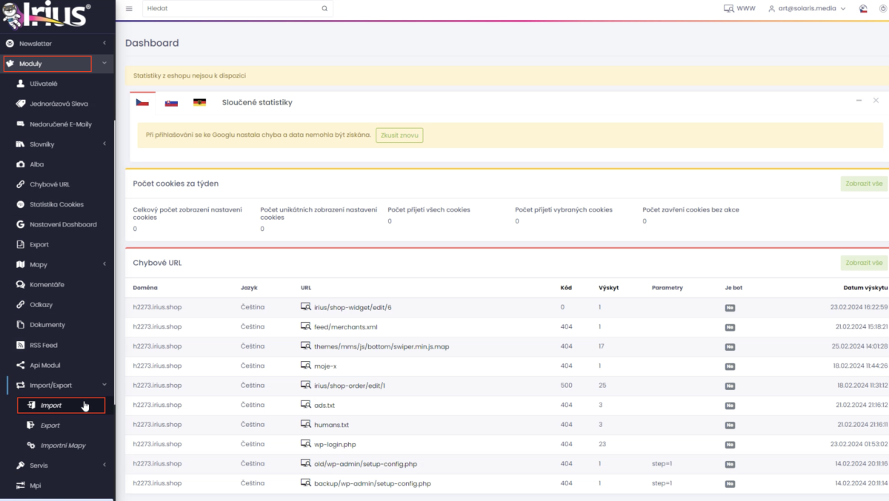Click the preview icon next to irius/shop-widget/edit/6

305,306
